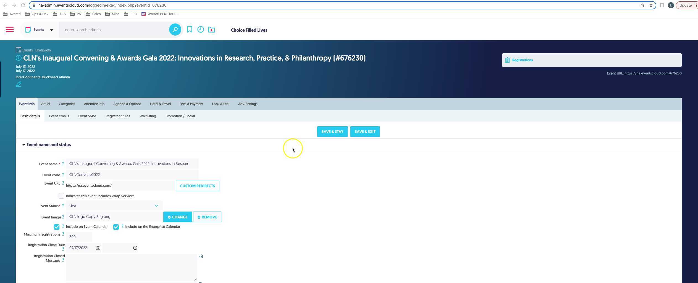The height and width of the screenshot is (283, 698).
Task: Switch to the Virtual tab
Action: click(45, 104)
